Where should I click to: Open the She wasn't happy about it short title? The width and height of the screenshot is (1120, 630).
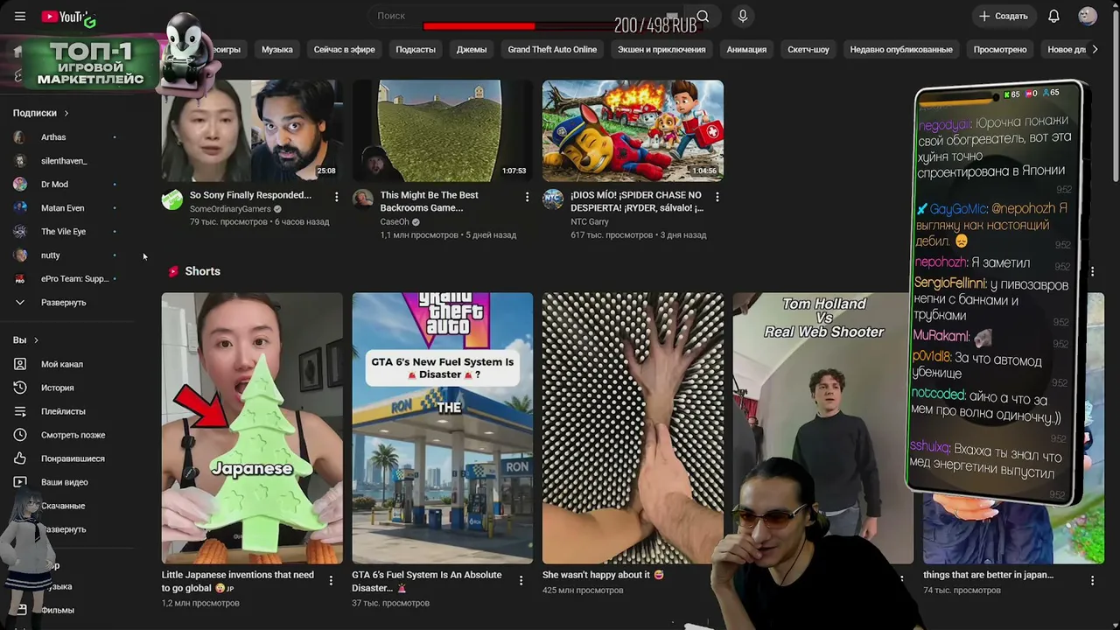click(603, 575)
